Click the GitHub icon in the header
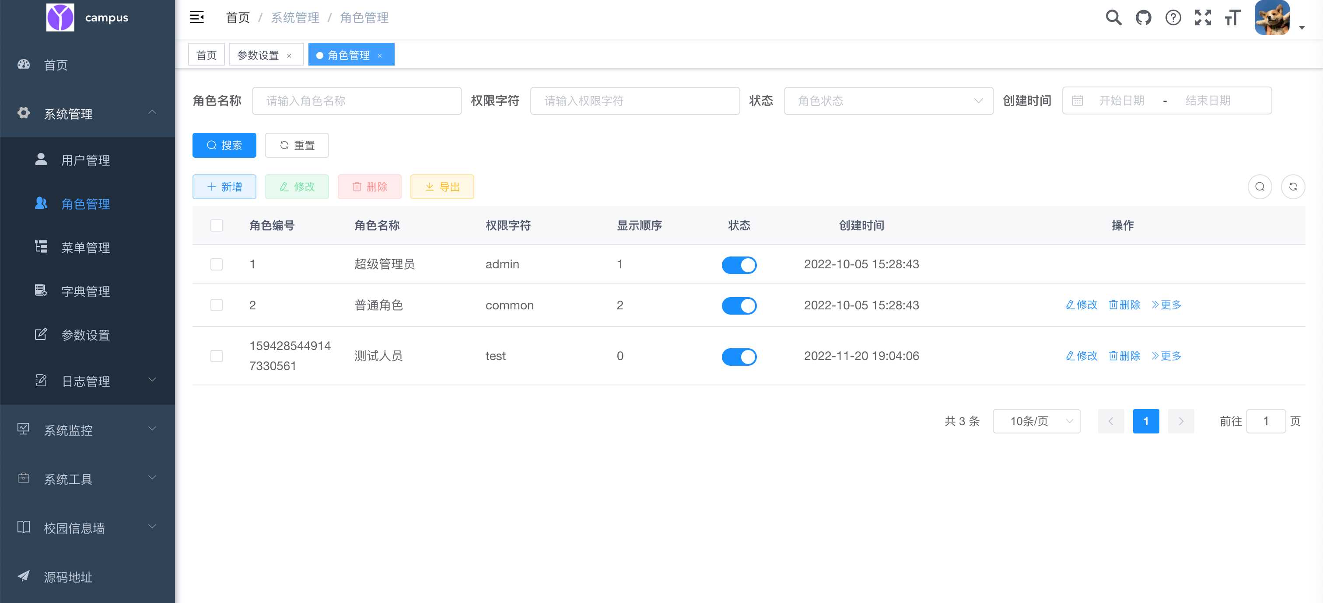This screenshot has height=603, width=1323. (1143, 17)
